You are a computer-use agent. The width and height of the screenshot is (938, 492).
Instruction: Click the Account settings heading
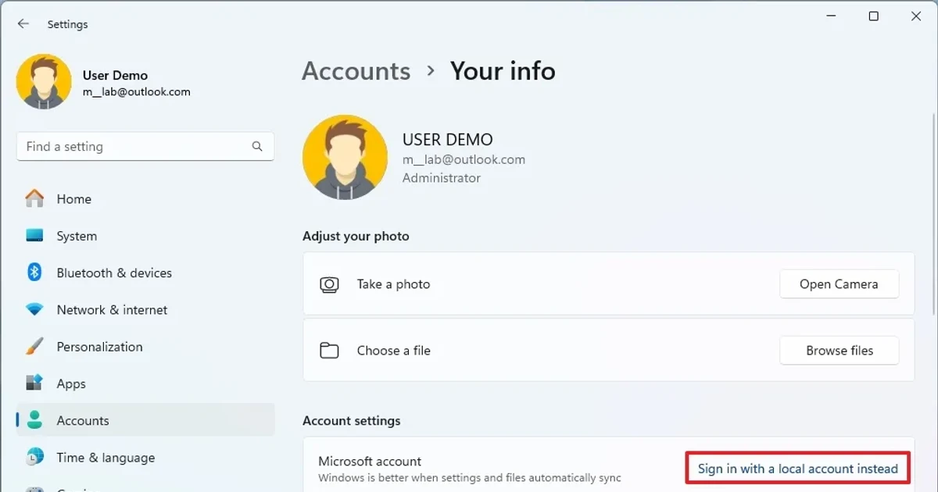pyautogui.click(x=352, y=421)
